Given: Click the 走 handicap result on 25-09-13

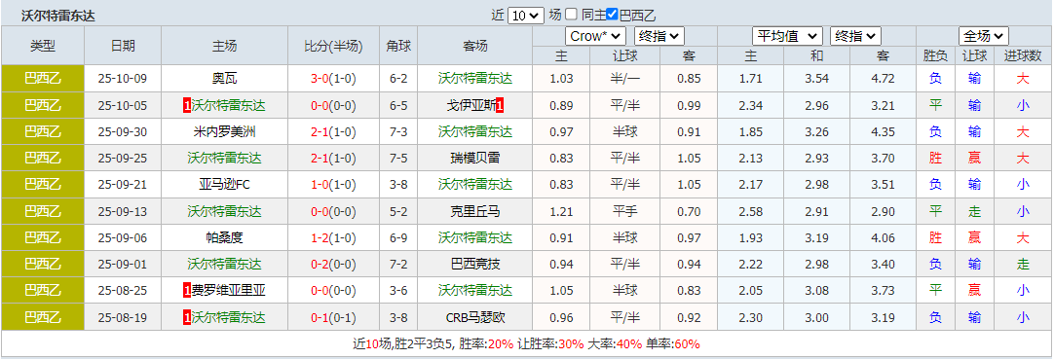Looking at the screenshot, I should pyautogui.click(x=975, y=211).
